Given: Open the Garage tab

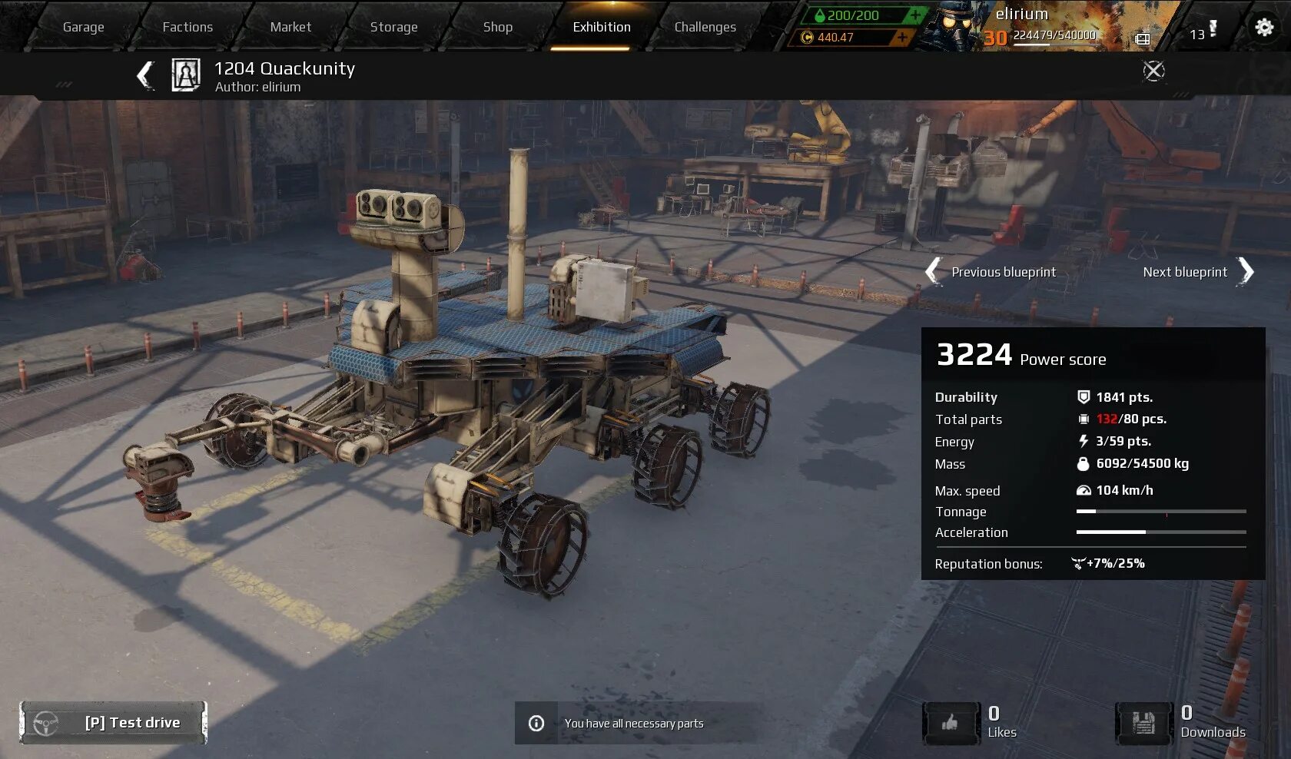Looking at the screenshot, I should pos(83,27).
